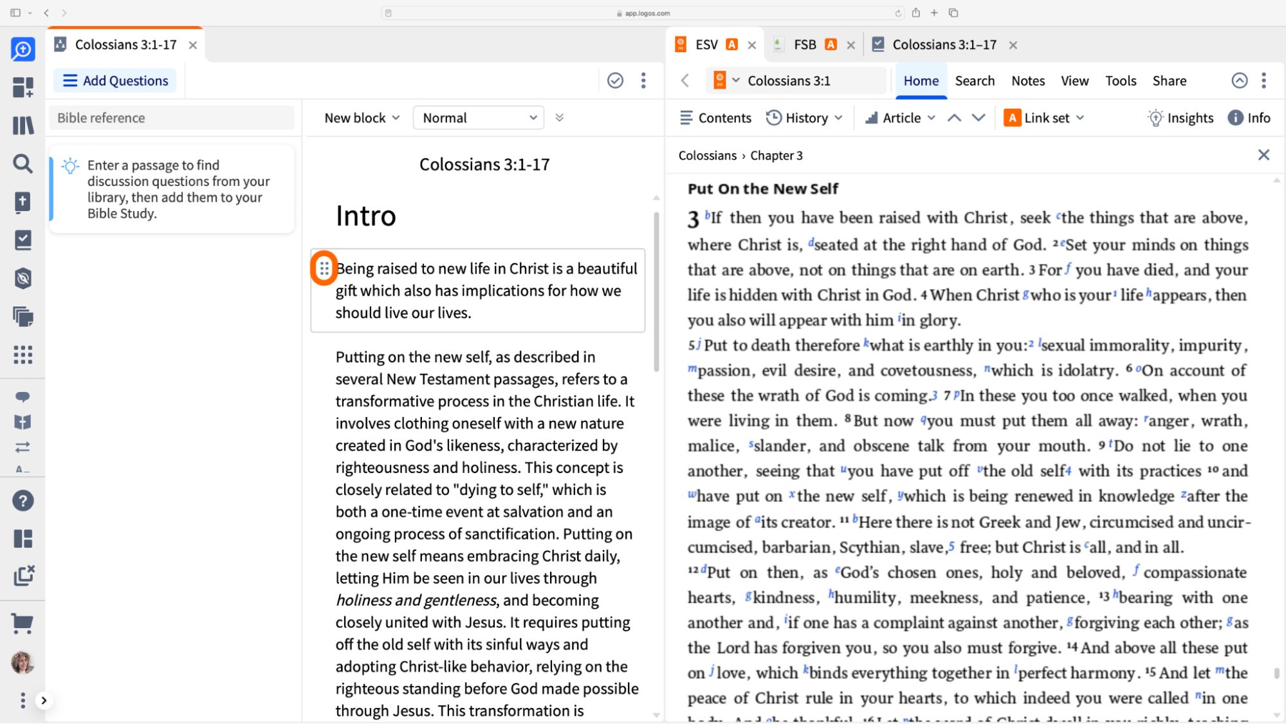Open a new browser tab with the plus

pyautogui.click(x=934, y=13)
